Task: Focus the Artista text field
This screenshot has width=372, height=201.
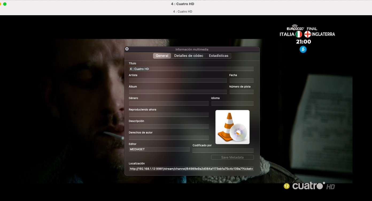Action: click(178, 80)
